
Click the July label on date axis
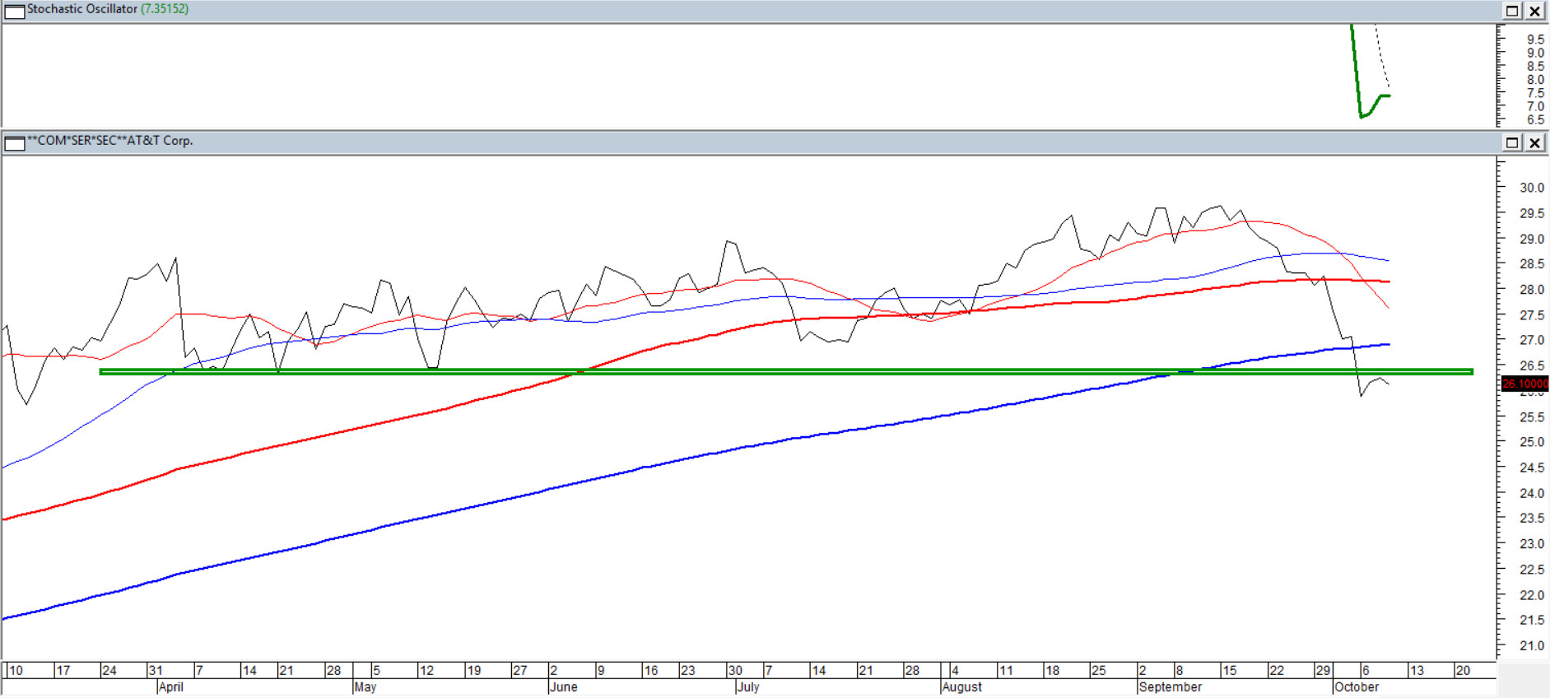(x=747, y=687)
